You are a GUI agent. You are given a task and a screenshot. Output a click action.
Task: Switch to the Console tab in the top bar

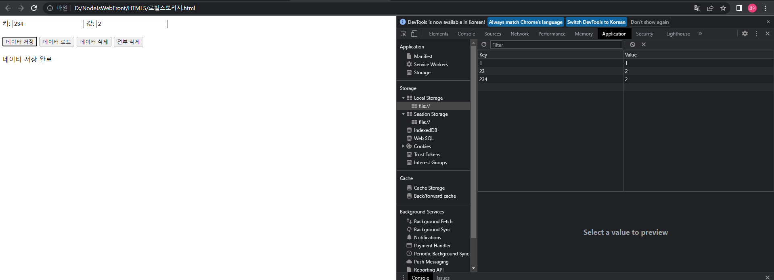coord(466,34)
